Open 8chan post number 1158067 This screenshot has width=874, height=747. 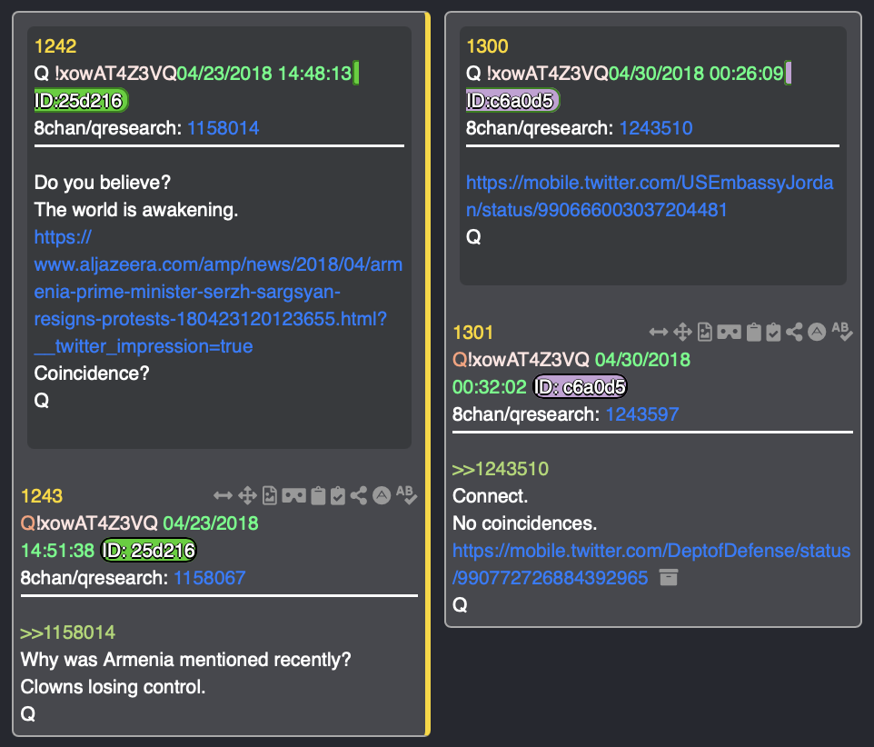click(x=209, y=578)
